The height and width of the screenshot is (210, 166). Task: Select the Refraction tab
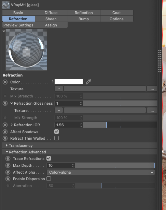tap(18, 19)
